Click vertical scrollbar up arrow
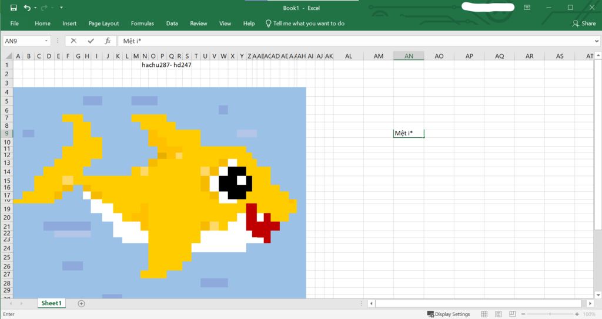Image resolution: width=602 pixels, height=319 pixels. (598, 56)
